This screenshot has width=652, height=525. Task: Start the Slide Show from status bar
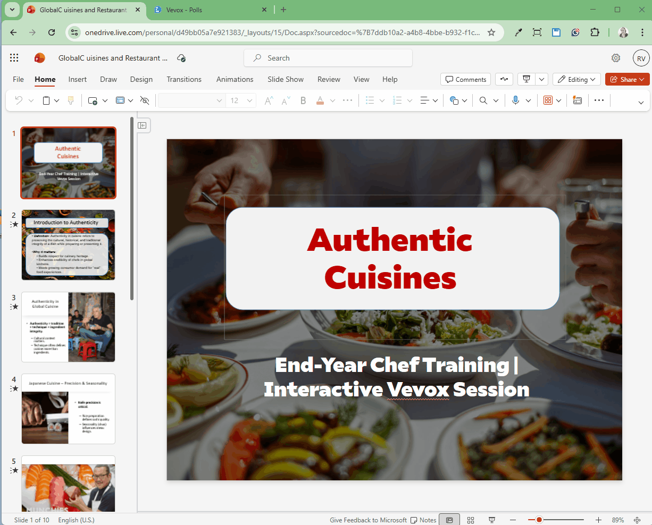point(492,520)
